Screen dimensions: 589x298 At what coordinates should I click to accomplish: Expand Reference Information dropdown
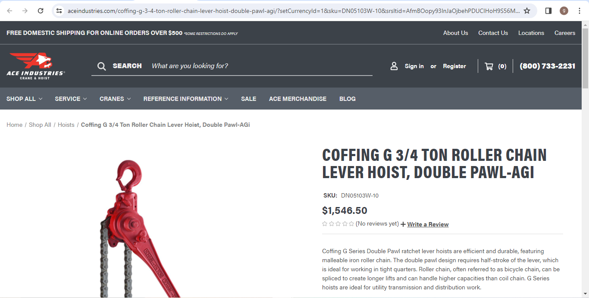pos(186,99)
